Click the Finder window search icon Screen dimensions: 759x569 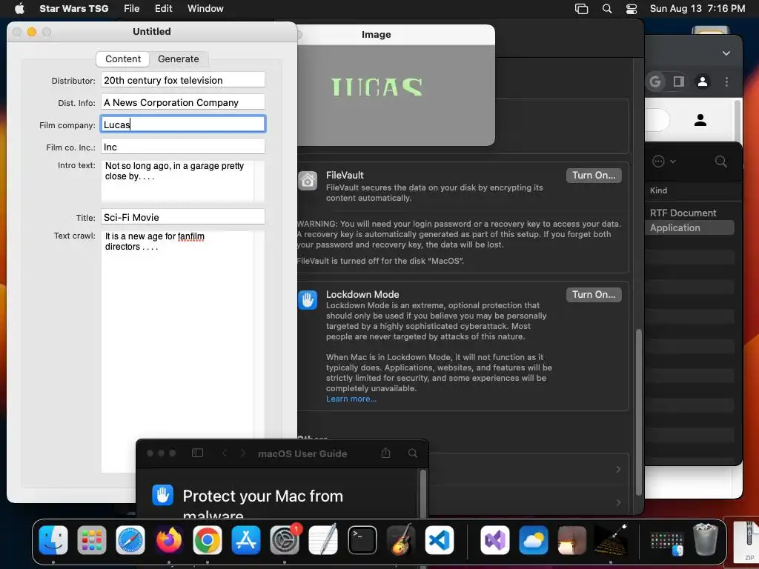coord(720,162)
